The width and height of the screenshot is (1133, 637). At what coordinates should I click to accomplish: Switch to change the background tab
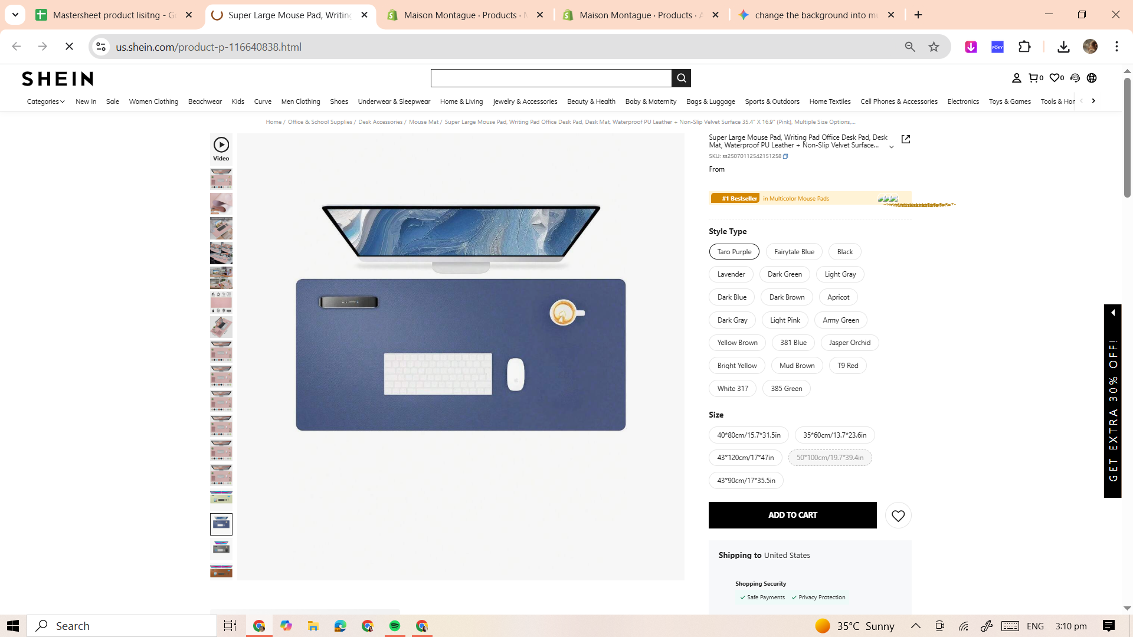pos(817,15)
